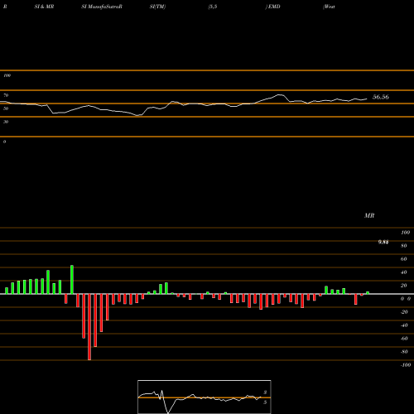The height and width of the screenshot is (414, 414).
Task: Click the '8' label in the mini chart
Action: [265, 392]
